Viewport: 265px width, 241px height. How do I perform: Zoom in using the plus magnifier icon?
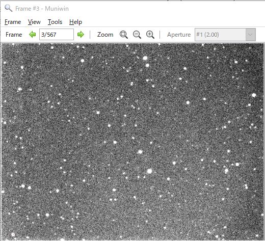150,35
